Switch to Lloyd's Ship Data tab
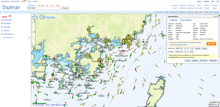The image size is (220, 107). point(186,20)
